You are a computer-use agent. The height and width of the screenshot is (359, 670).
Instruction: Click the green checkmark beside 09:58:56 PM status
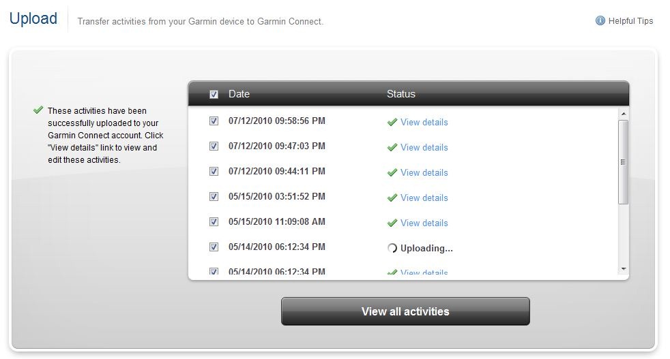click(x=392, y=122)
